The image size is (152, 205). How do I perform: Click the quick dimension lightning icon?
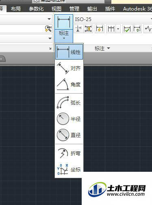pos(100,29)
